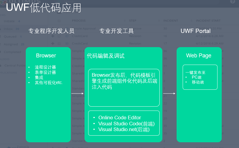The image size is (239, 148).
Task: Click the heading 专业开发工具
Action: tap(117, 31)
